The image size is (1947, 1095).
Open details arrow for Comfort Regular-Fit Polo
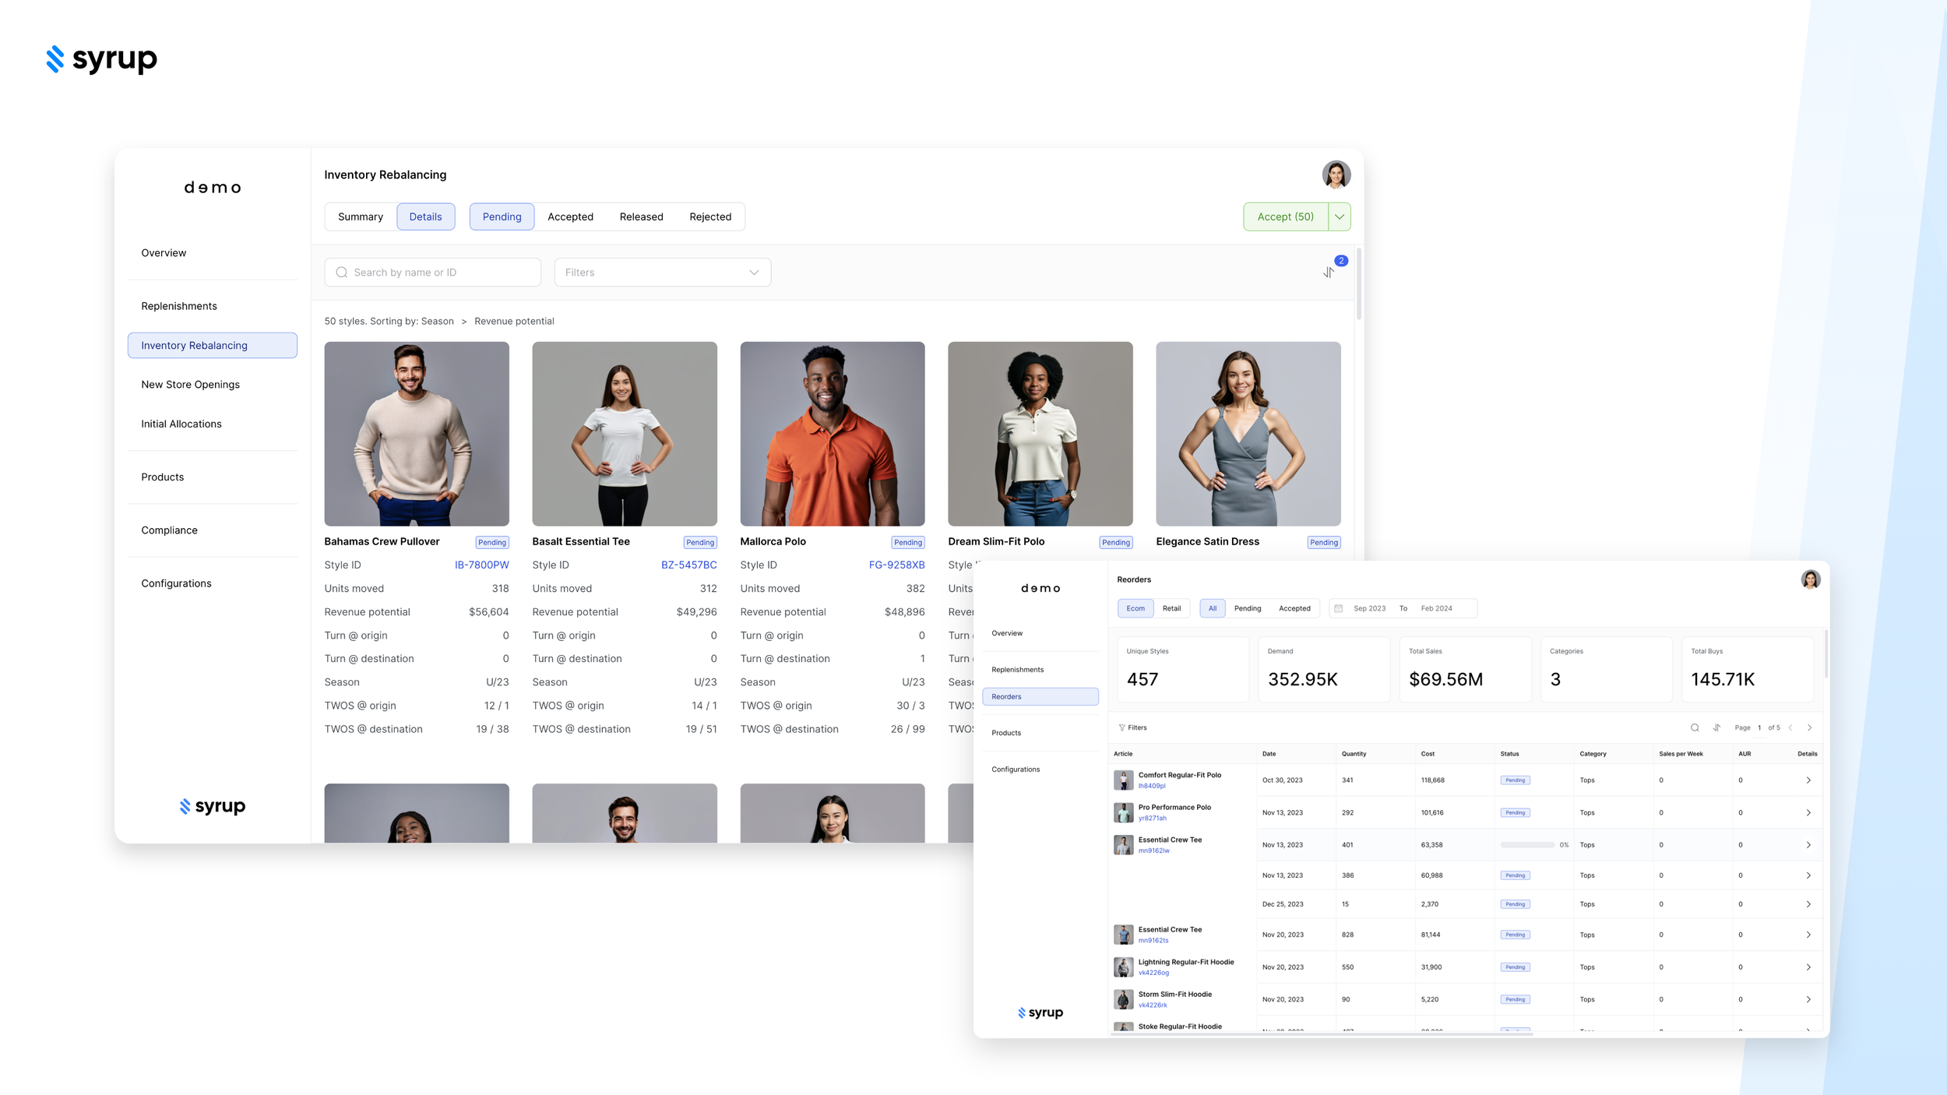point(1808,780)
